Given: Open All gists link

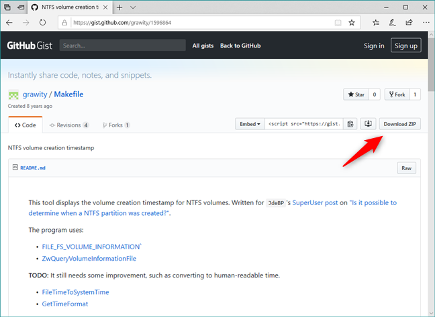Looking at the screenshot, I should tap(203, 46).
